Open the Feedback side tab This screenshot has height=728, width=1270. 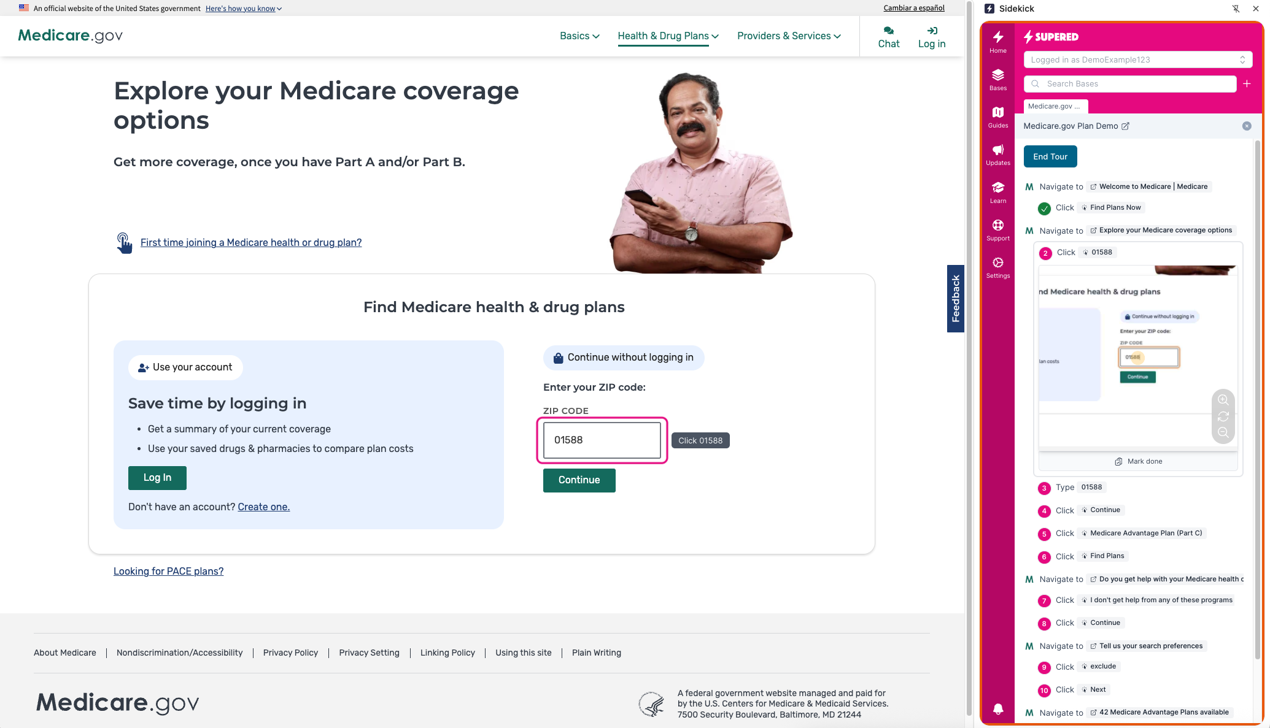[x=956, y=299]
